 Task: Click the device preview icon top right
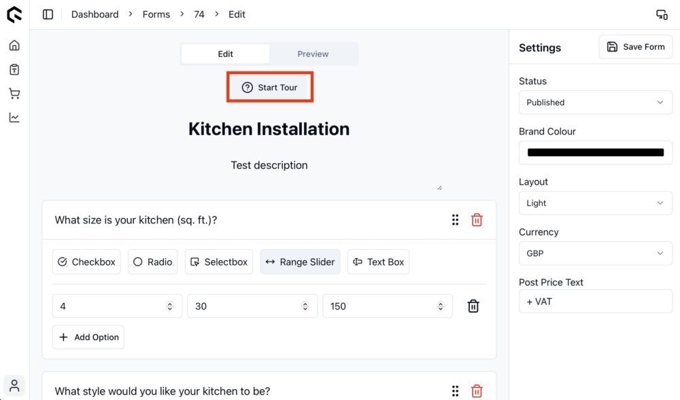click(662, 14)
